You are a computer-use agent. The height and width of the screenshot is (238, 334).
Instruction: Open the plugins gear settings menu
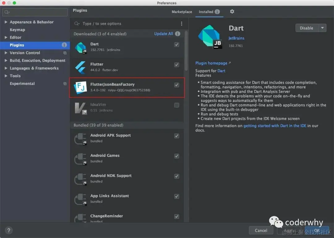coord(232,11)
